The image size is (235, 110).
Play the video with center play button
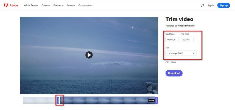(x=89, y=55)
